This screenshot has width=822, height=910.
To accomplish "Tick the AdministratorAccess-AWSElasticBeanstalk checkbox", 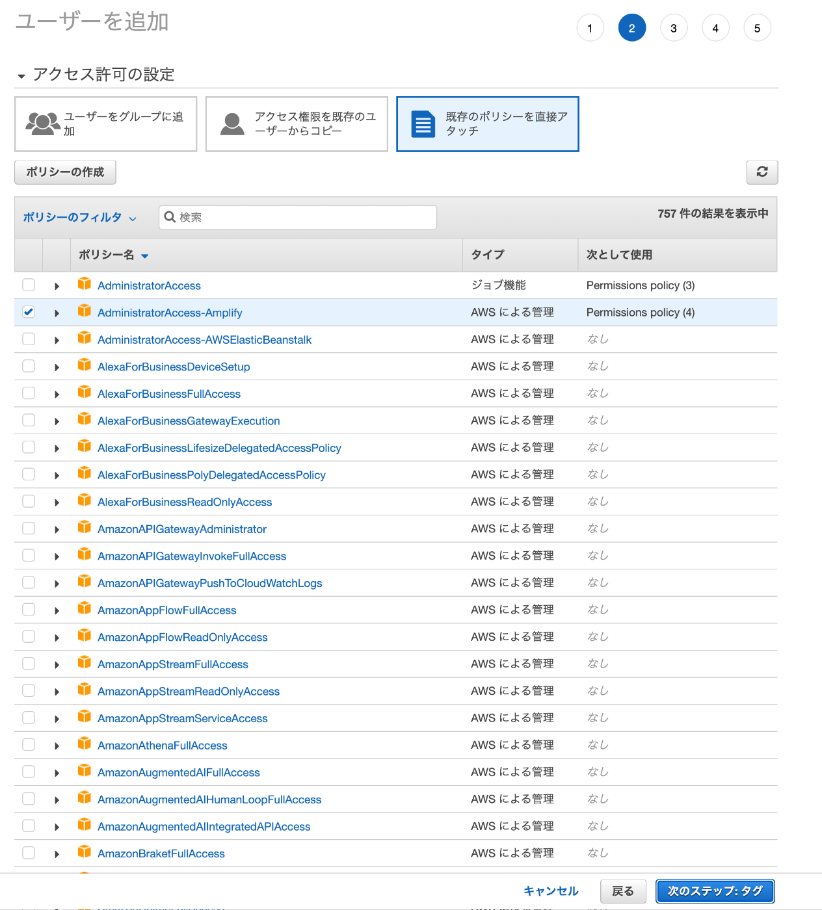I will pyautogui.click(x=29, y=339).
